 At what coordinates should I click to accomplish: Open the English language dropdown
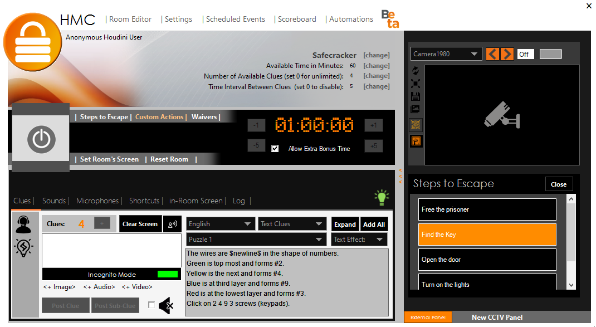[221, 224]
